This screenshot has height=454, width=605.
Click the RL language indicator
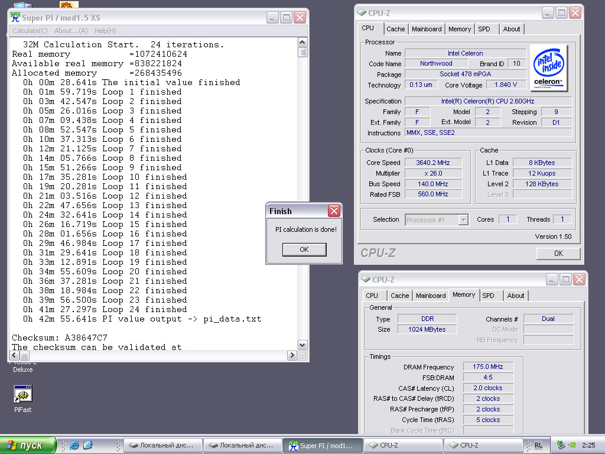point(538,445)
